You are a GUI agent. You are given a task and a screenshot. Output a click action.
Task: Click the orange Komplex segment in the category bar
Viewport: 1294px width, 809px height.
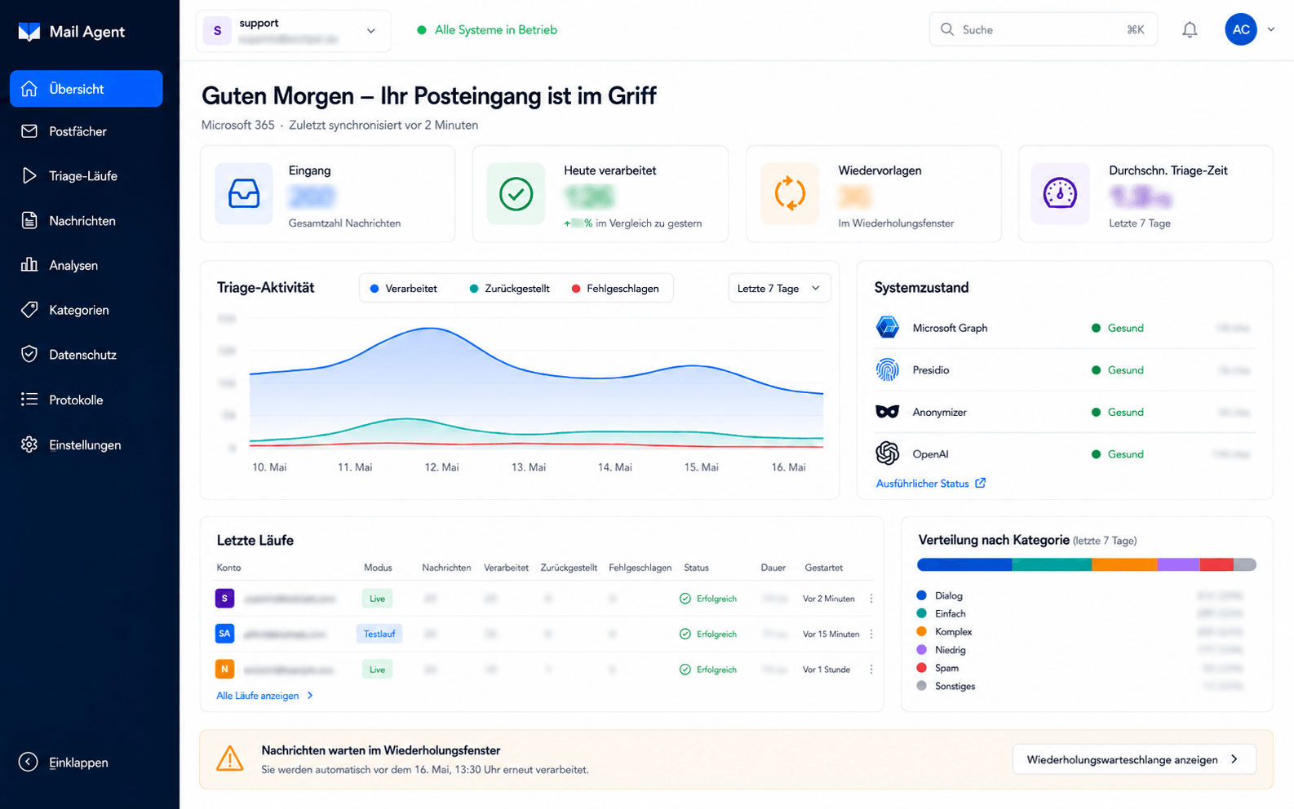(x=1124, y=564)
